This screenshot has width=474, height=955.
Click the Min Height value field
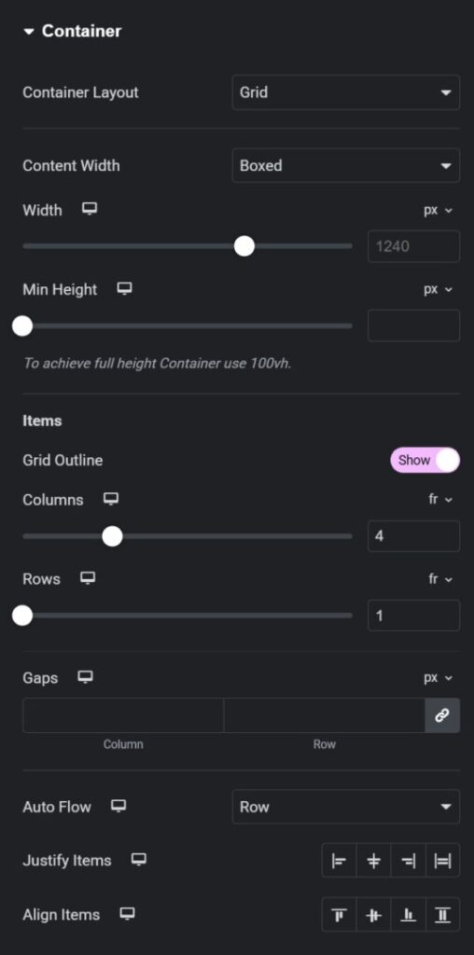coord(413,325)
